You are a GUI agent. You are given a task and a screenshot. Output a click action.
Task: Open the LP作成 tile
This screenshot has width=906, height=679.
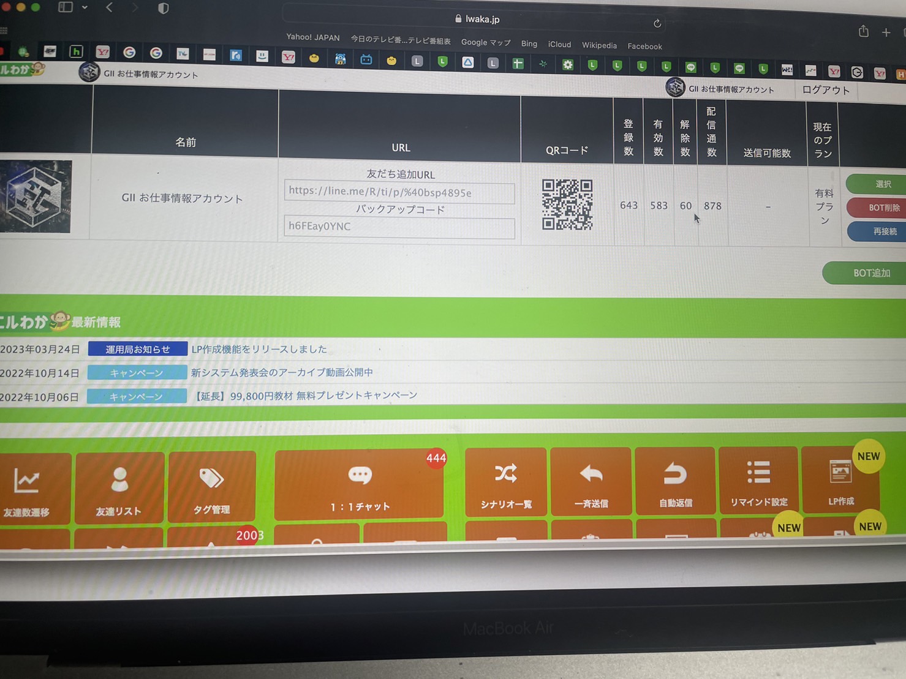pos(840,479)
